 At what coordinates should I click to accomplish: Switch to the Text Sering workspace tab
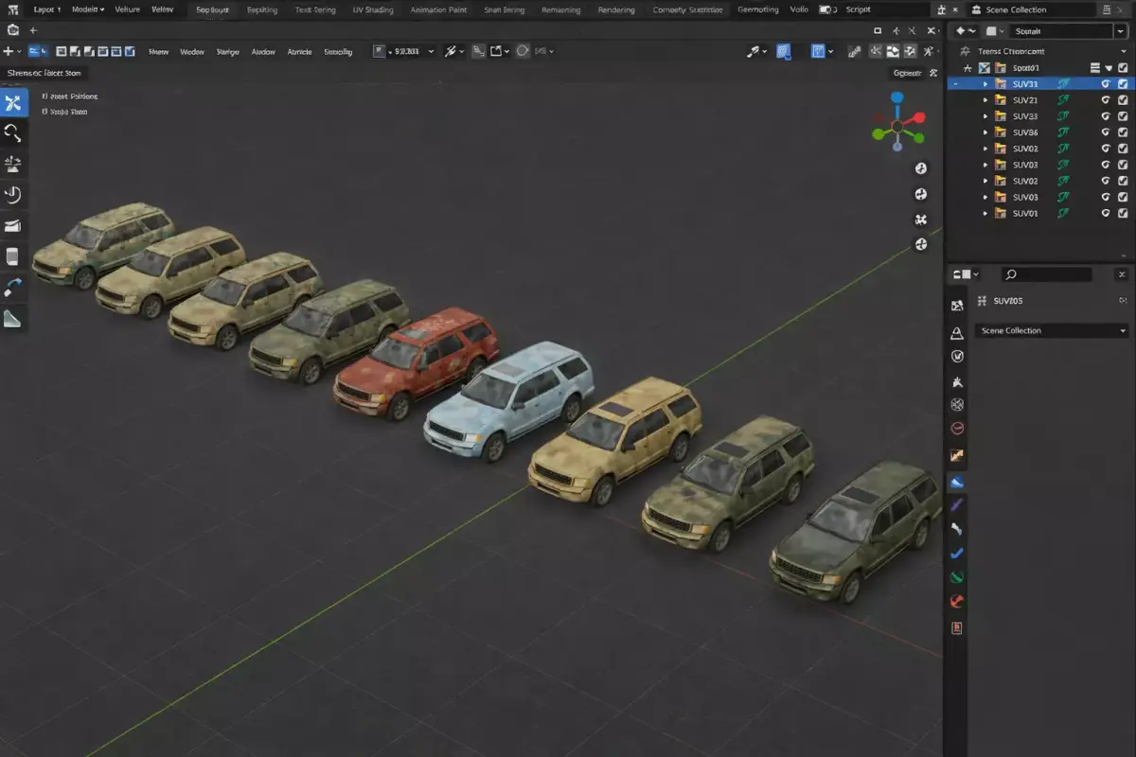click(x=315, y=9)
